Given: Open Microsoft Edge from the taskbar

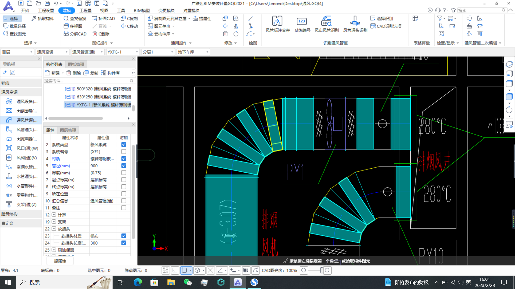Looking at the screenshot, I should (x=138, y=282).
